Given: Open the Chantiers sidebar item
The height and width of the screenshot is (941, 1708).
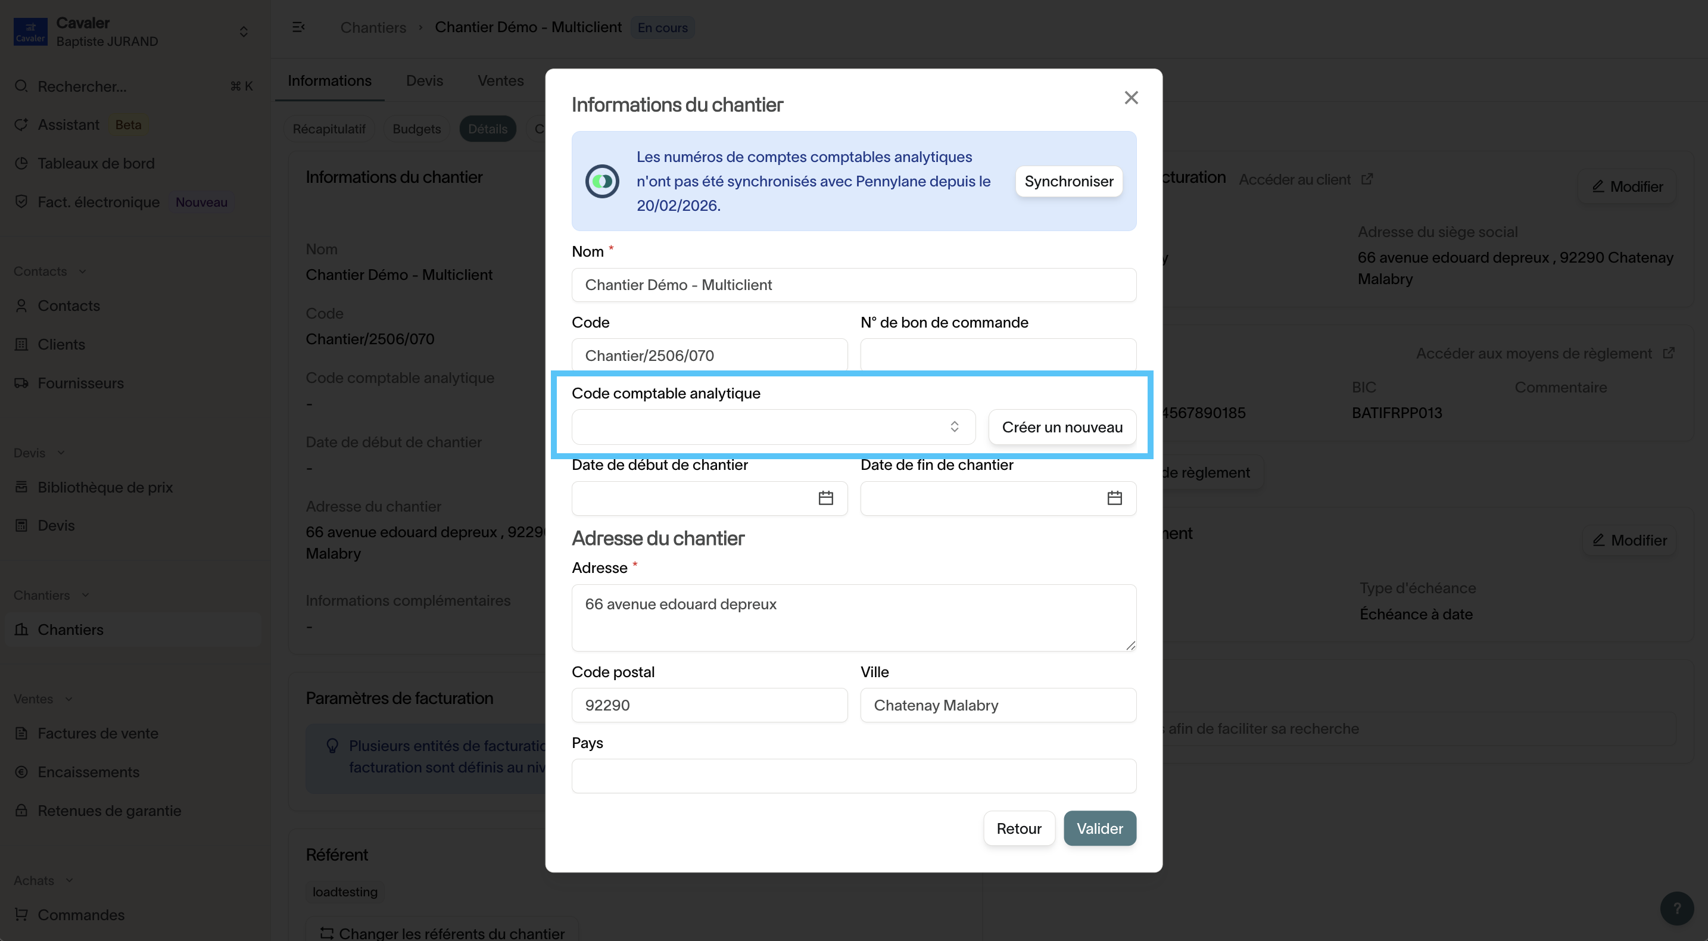Looking at the screenshot, I should coord(70,630).
